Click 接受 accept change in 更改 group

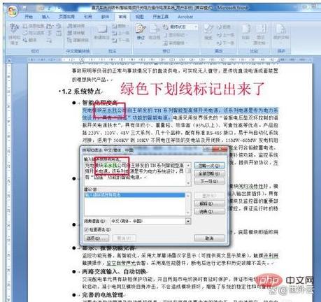[208, 33]
